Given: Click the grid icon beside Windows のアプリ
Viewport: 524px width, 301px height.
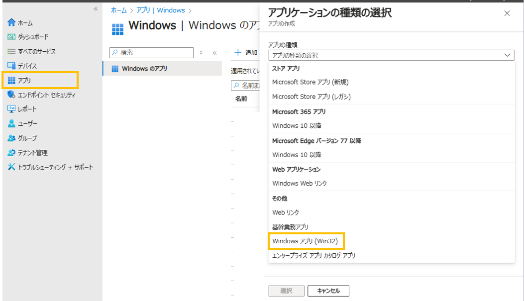Looking at the screenshot, I should pyautogui.click(x=115, y=69).
